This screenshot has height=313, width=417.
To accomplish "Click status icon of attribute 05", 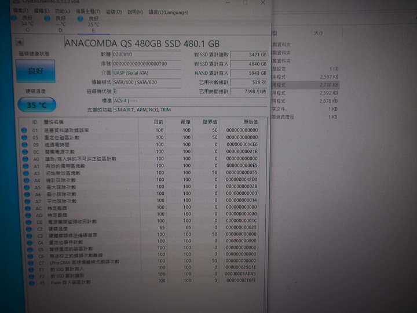I will [24, 137].
